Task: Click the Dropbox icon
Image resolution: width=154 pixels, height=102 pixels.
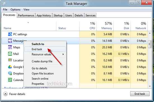Action: click(10, 73)
